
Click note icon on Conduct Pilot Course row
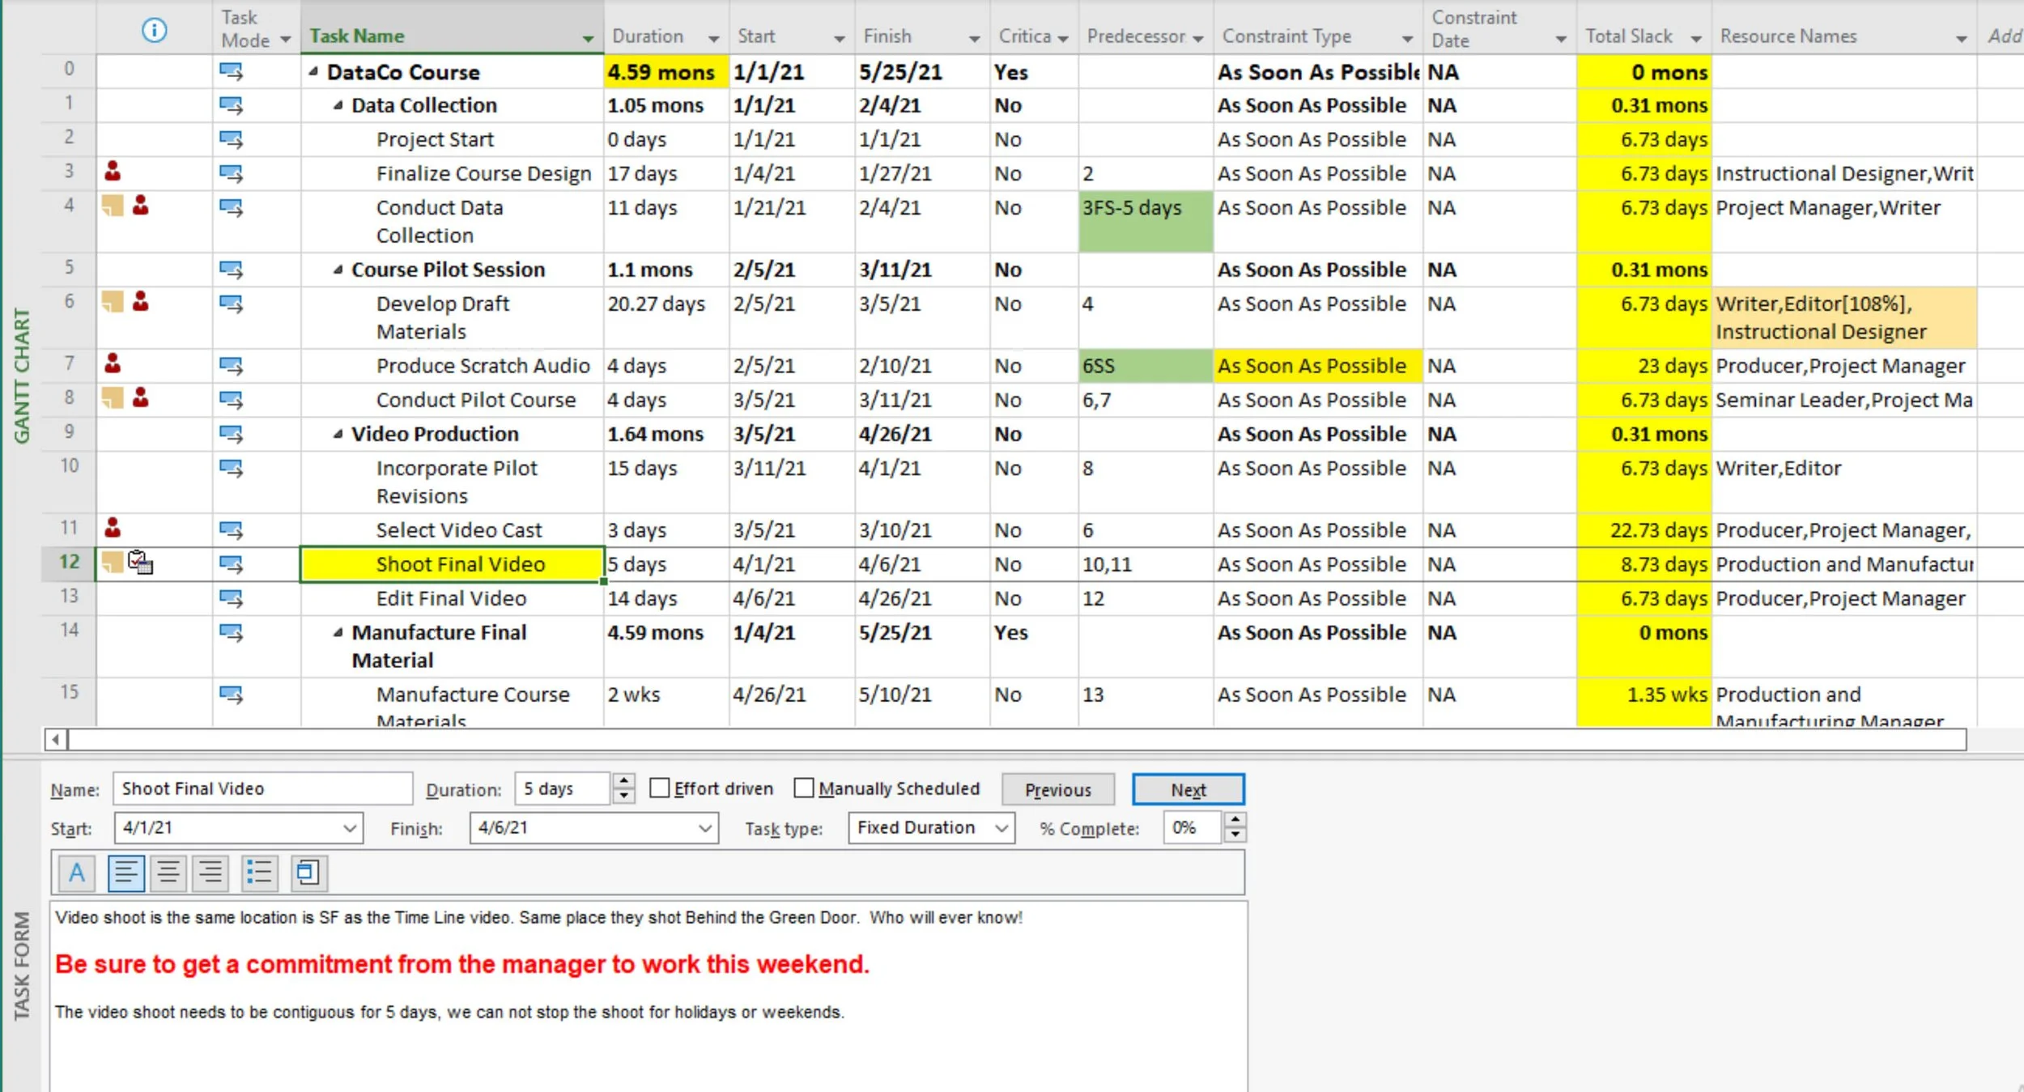click(113, 397)
